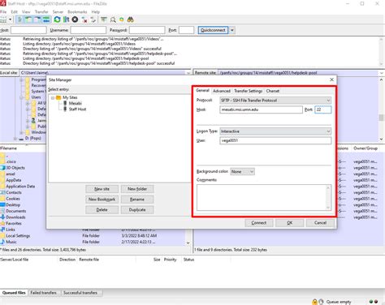Open directory listing filters icon

104,19
